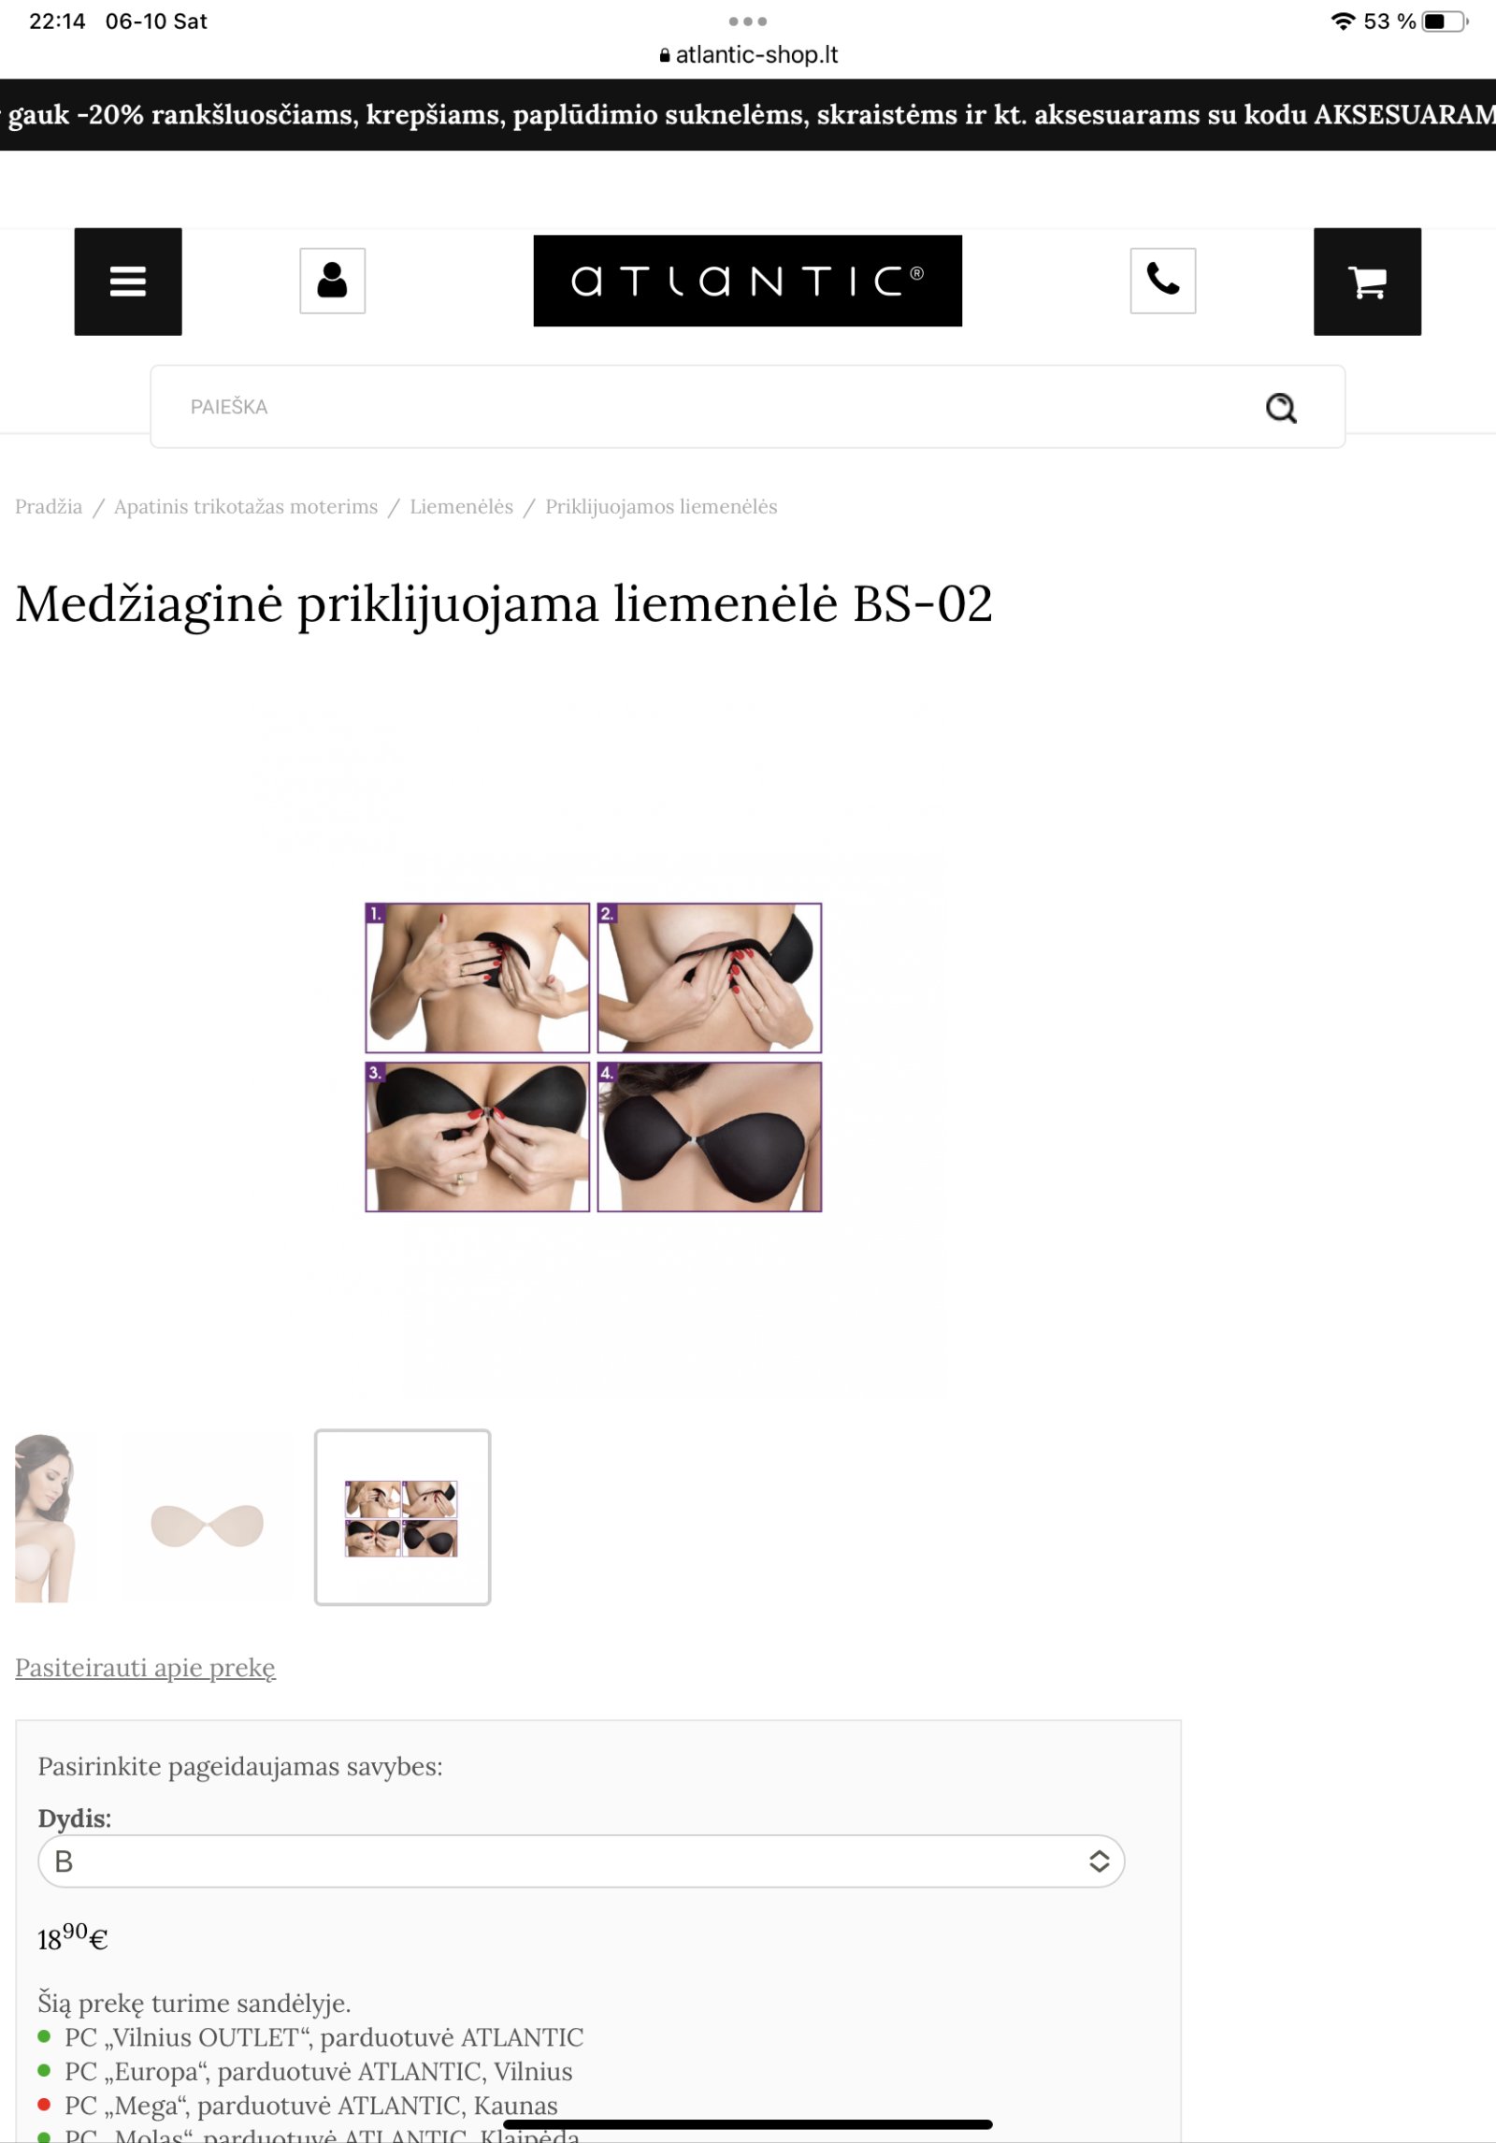Tap the phone contact icon
1496x2143 pixels.
(x=1162, y=281)
